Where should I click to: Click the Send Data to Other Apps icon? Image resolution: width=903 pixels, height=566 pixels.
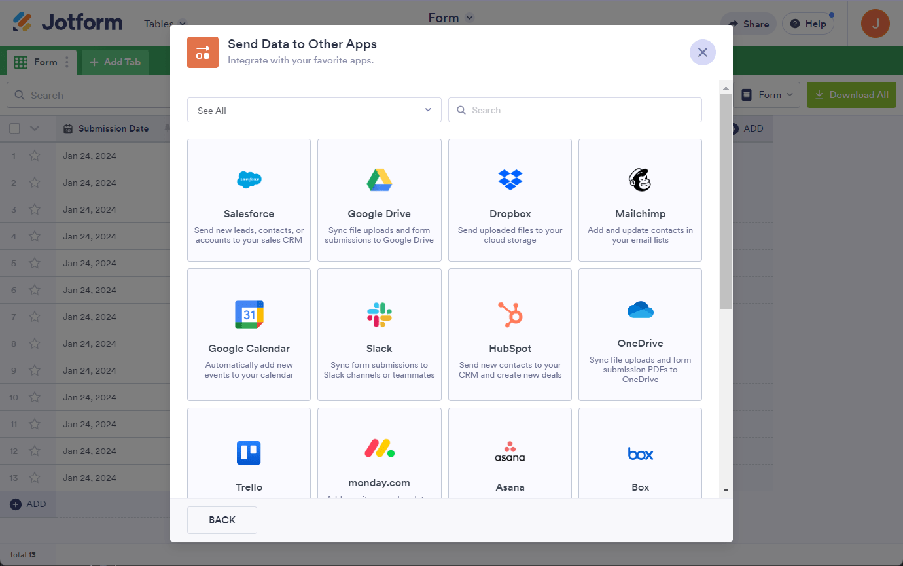pyautogui.click(x=203, y=52)
